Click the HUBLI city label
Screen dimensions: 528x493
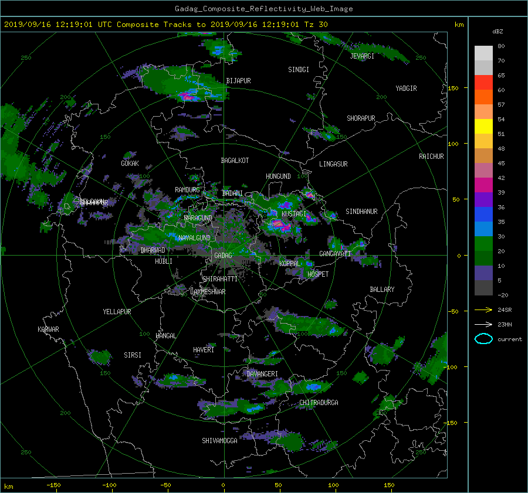coord(164,261)
